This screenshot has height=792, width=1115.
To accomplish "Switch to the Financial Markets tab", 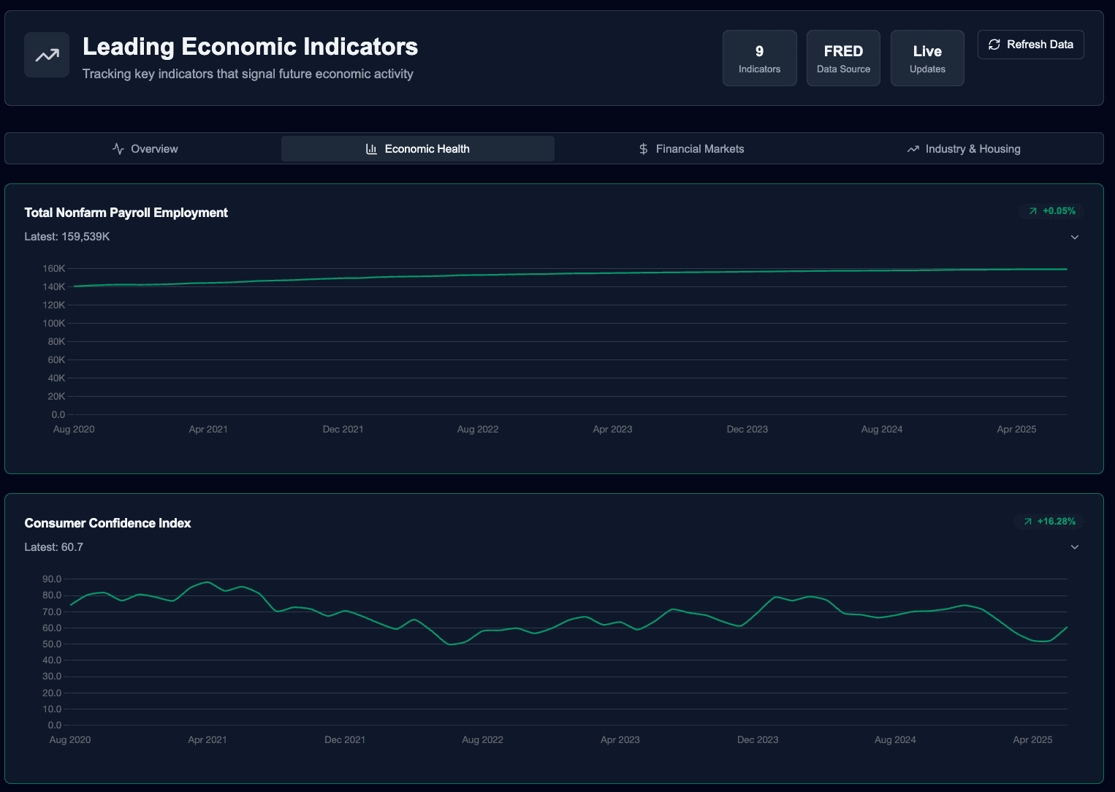I will (690, 148).
